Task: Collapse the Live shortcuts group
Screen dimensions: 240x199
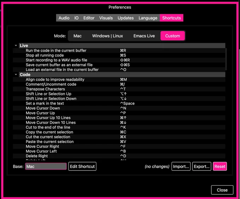Action: click(x=16, y=45)
